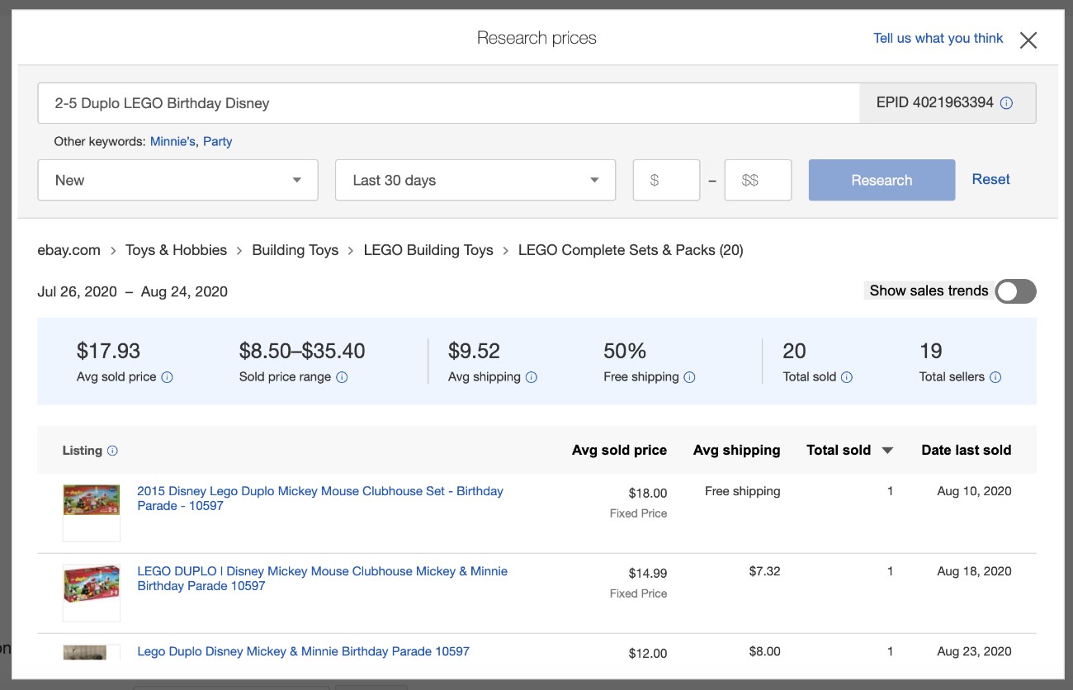Open 2015 Disney Lego Duplo Birthday Parade listing
1073x690 pixels.
pos(320,498)
